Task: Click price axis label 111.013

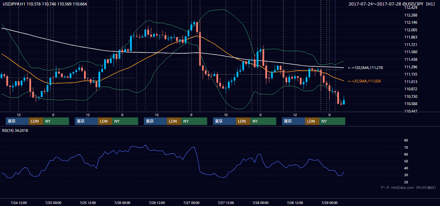Action: (x=411, y=82)
